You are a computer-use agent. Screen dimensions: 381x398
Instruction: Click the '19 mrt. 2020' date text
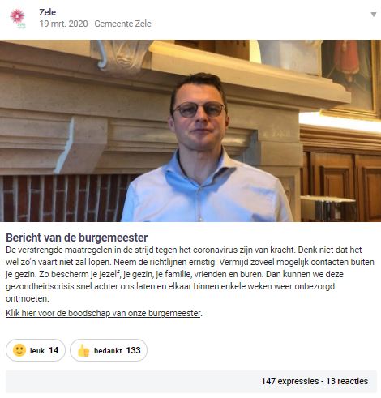tap(63, 24)
